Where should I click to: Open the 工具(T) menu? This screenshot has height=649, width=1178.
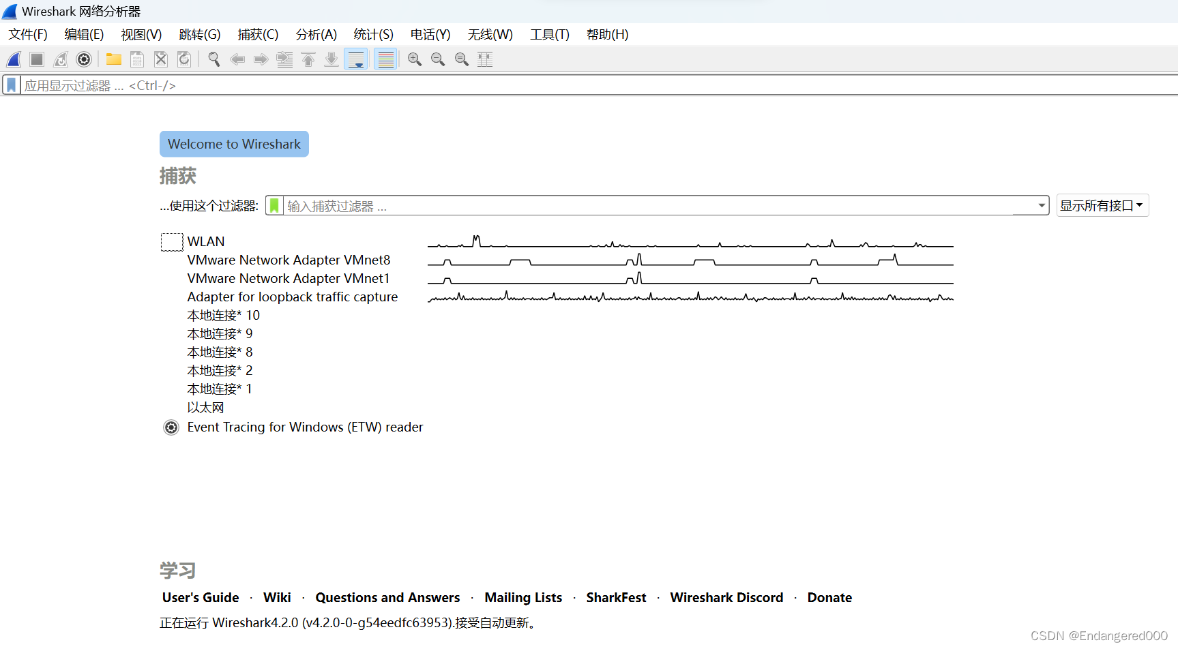[550, 35]
